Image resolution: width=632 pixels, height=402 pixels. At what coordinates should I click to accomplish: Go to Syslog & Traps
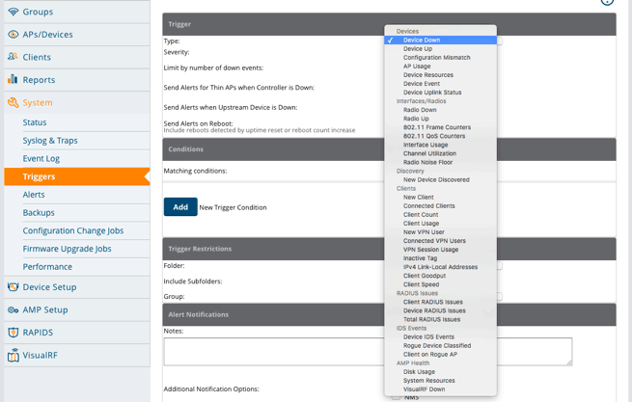click(x=50, y=141)
